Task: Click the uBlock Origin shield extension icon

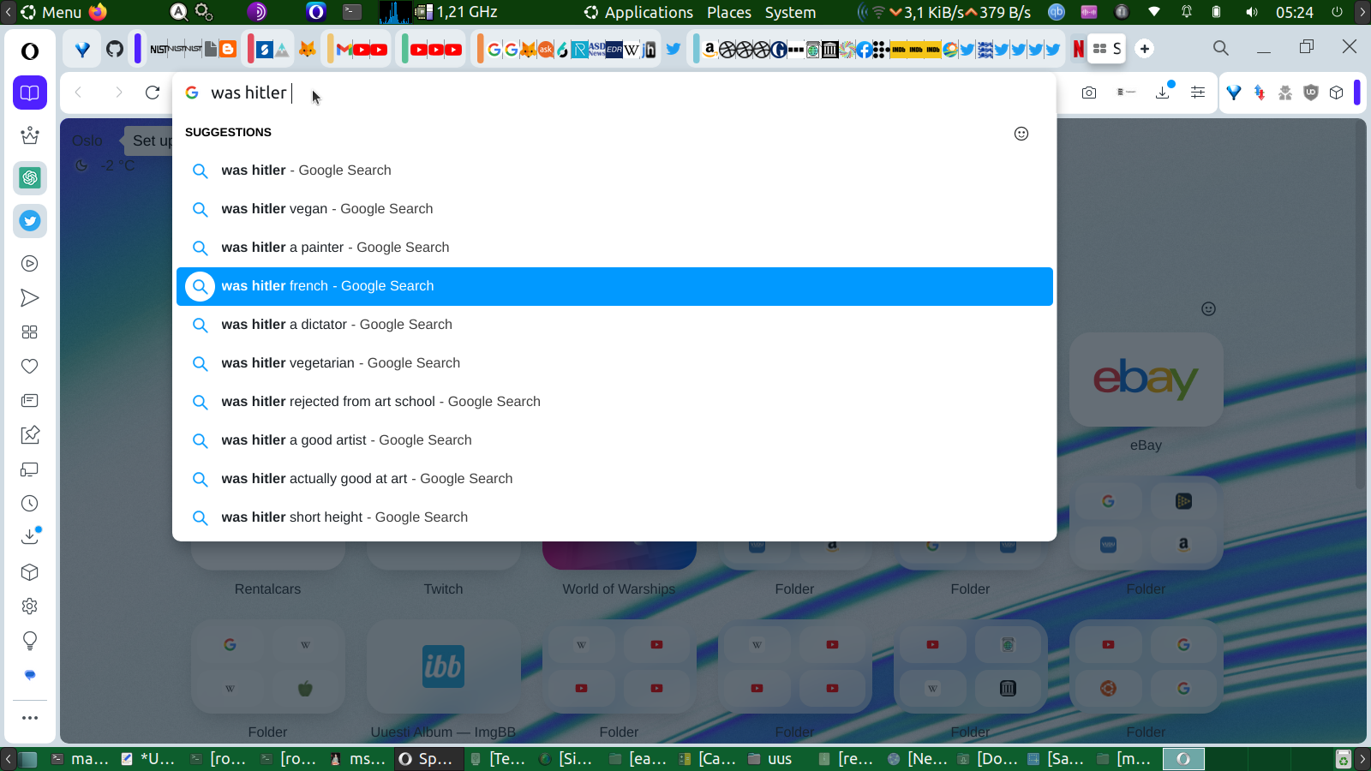Action: 1310,93
